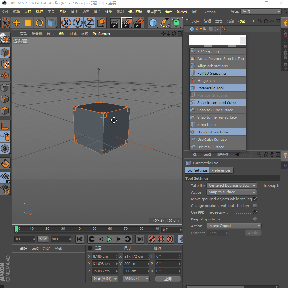Toggle the X axis lock

tap(66, 23)
